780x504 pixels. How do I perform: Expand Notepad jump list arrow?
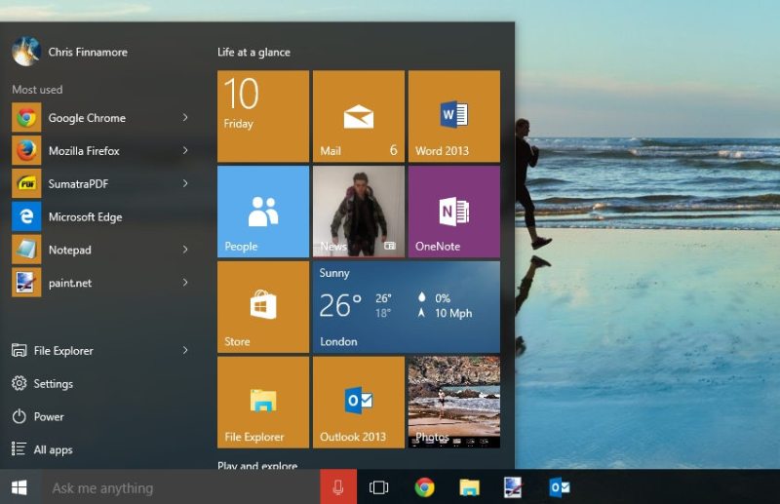pyautogui.click(x=185, y=250)
